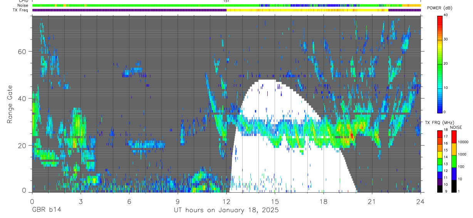
Task: Click the 18 tick on the UT hours axis
Action: pos(324,201)
